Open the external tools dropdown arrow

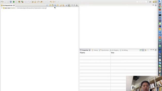[x=24, y=2]
